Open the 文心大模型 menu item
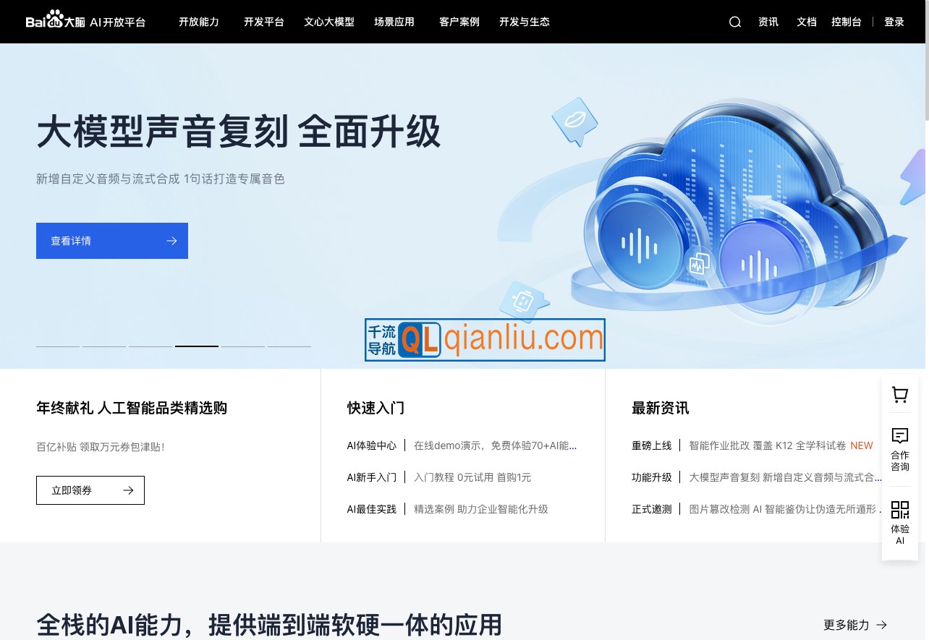 [329, 22]
